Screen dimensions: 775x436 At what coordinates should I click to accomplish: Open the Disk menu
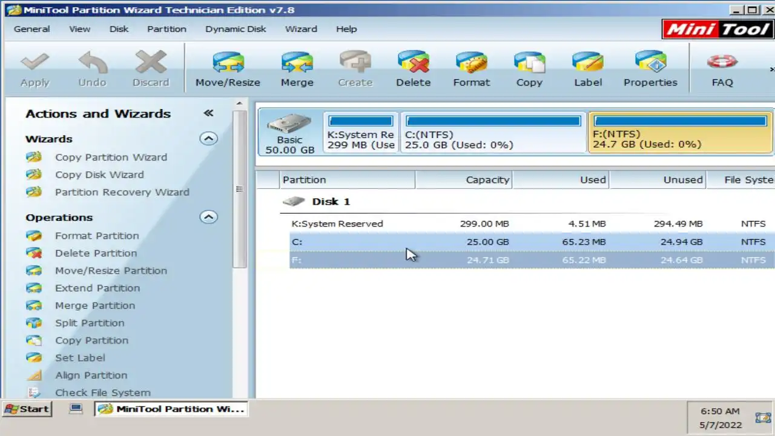click(119, 29)
